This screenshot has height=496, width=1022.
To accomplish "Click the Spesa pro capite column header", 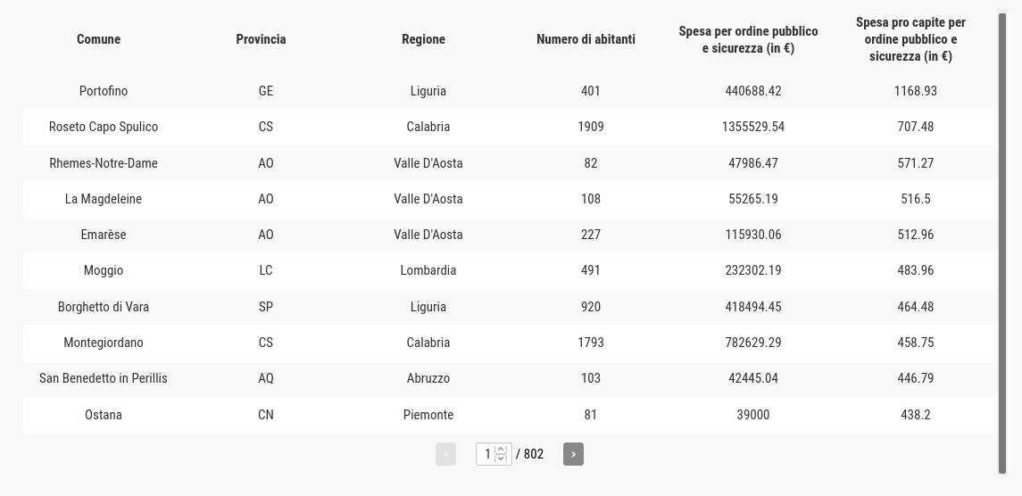I will click(910, 39).
